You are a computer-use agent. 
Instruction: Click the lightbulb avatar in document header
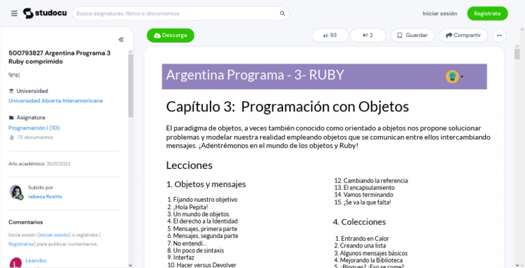(452, 77)
